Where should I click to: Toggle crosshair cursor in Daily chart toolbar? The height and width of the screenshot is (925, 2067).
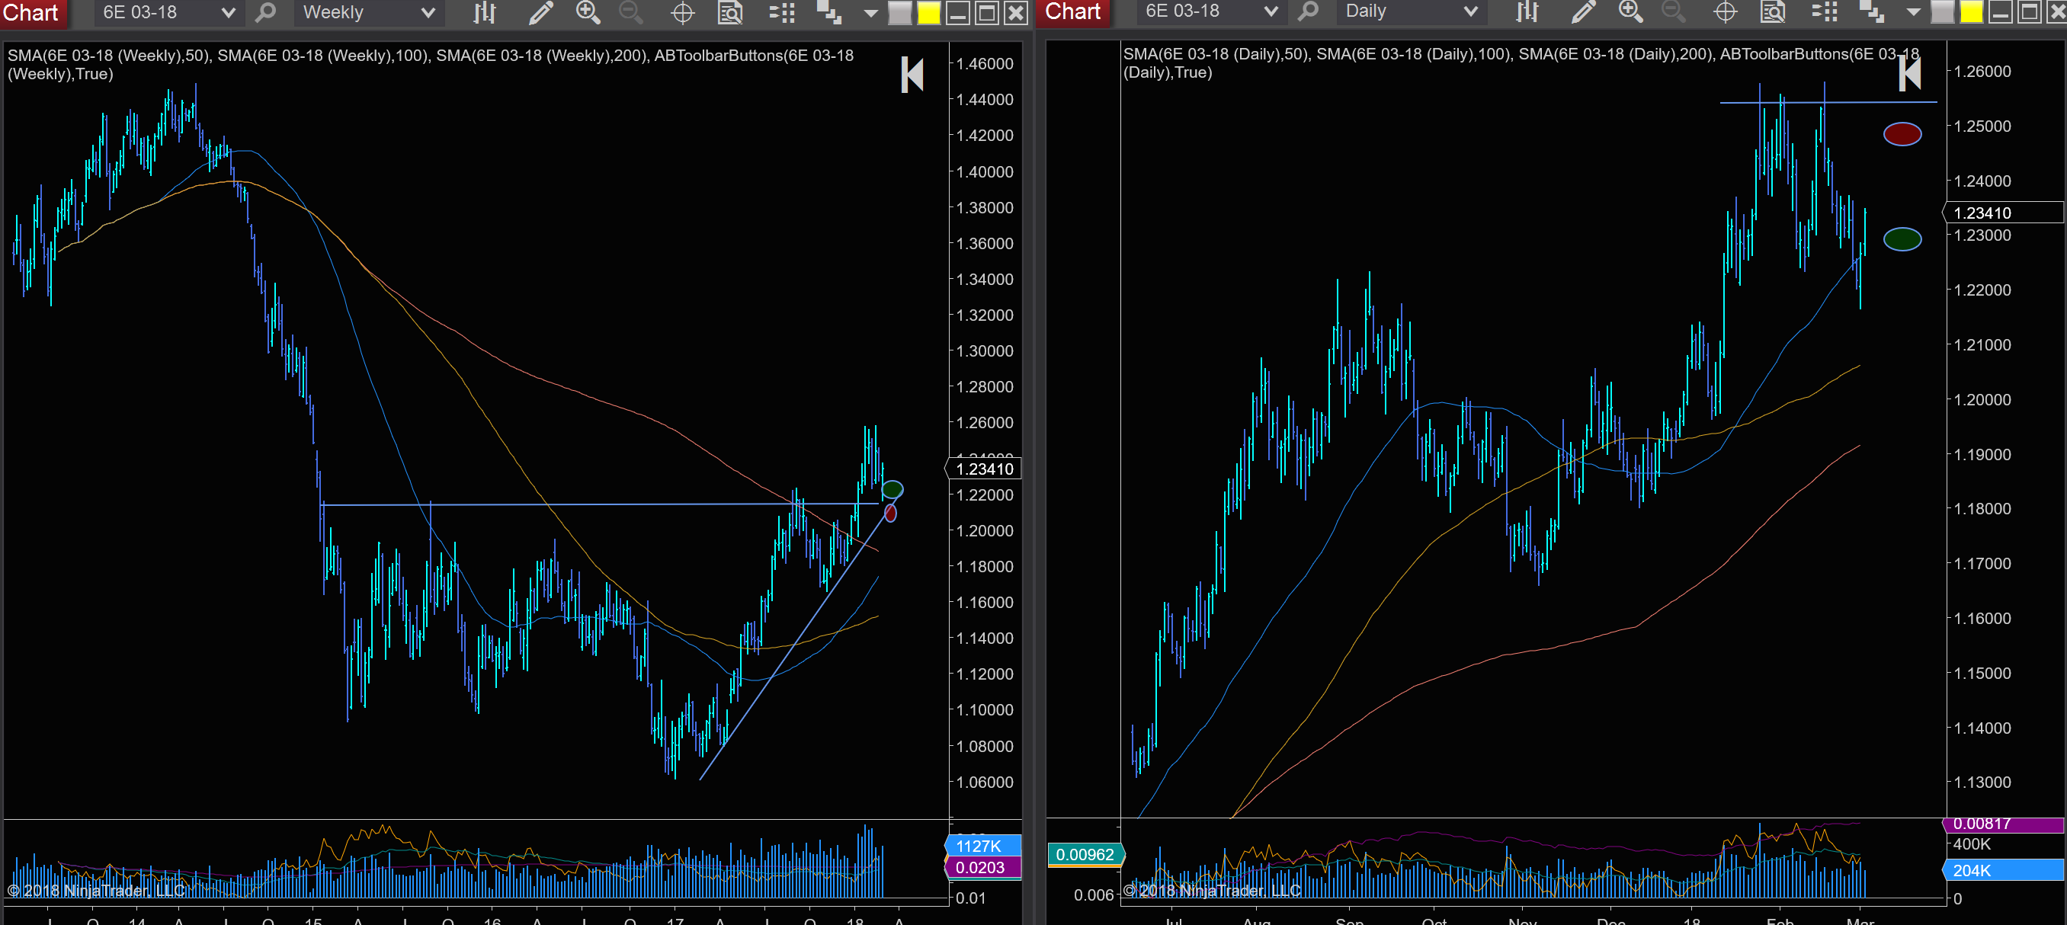[x=1726, y=11]
